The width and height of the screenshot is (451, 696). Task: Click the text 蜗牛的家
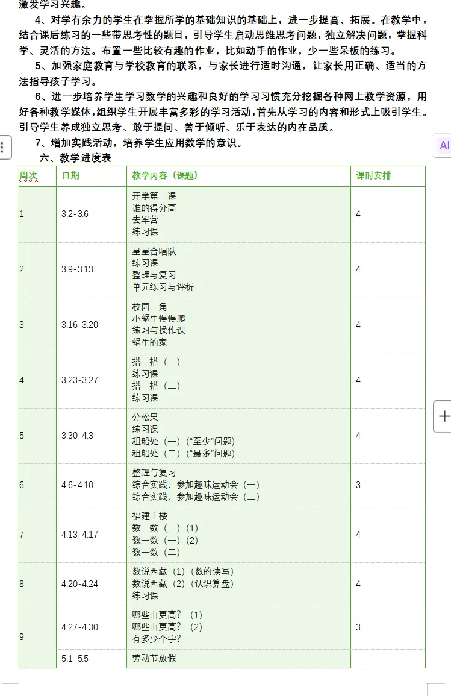pyautogui.click(x=149, y=343)
